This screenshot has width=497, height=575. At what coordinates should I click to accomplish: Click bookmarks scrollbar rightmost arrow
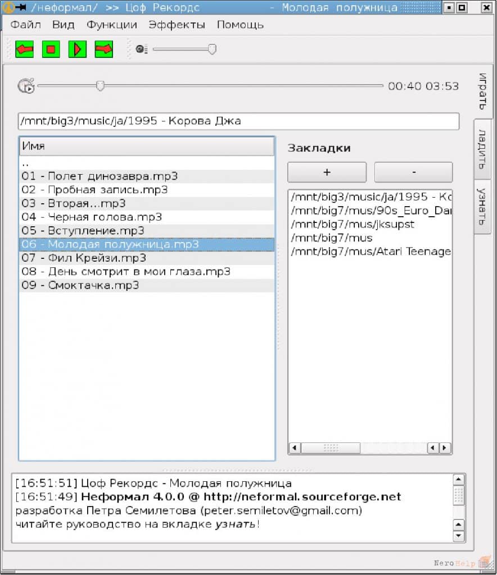(445, 448)
